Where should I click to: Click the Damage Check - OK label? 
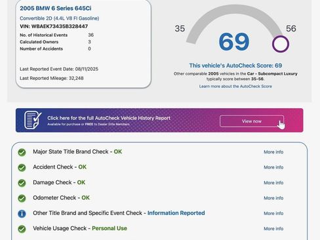pyautogui.click(x=59, y=182)
